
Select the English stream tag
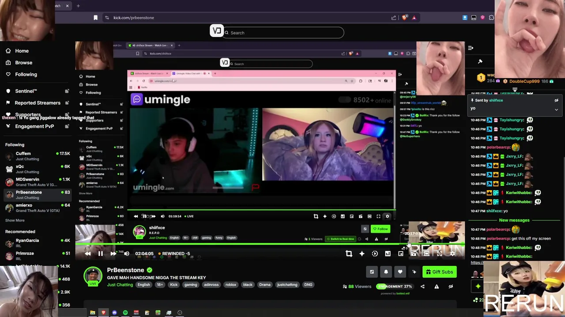[143, 285]
